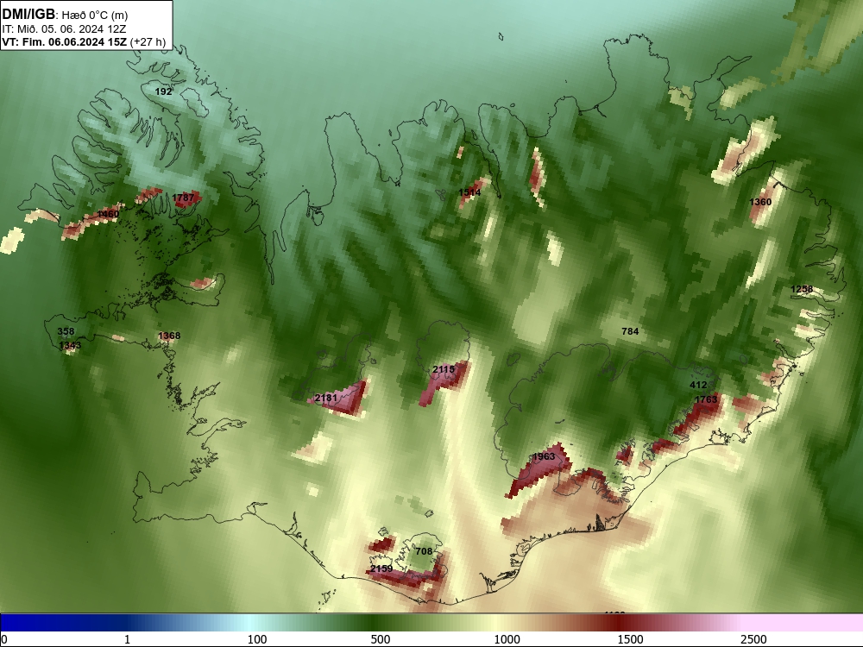Click the 1000 label on the color scale
Screen dimensions: 863x647
point(507,639)
